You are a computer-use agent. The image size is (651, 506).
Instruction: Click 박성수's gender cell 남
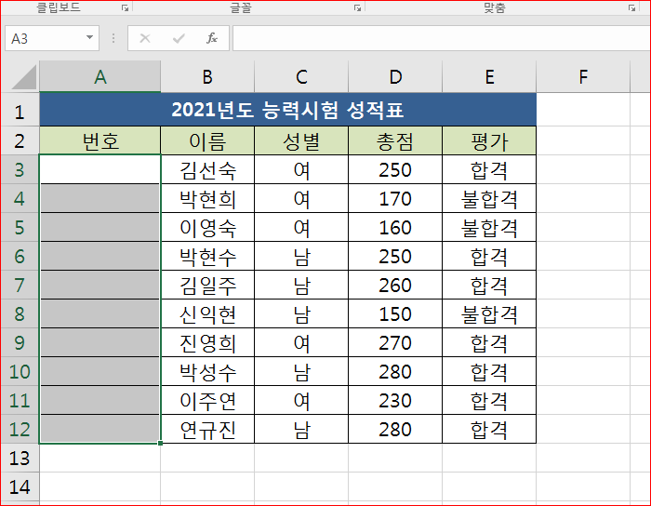tap(301, 371)
